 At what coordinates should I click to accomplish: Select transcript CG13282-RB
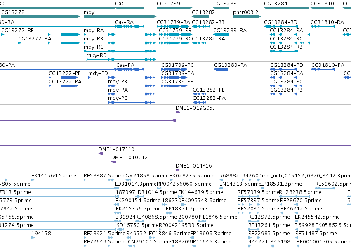(x=208, y=22)
